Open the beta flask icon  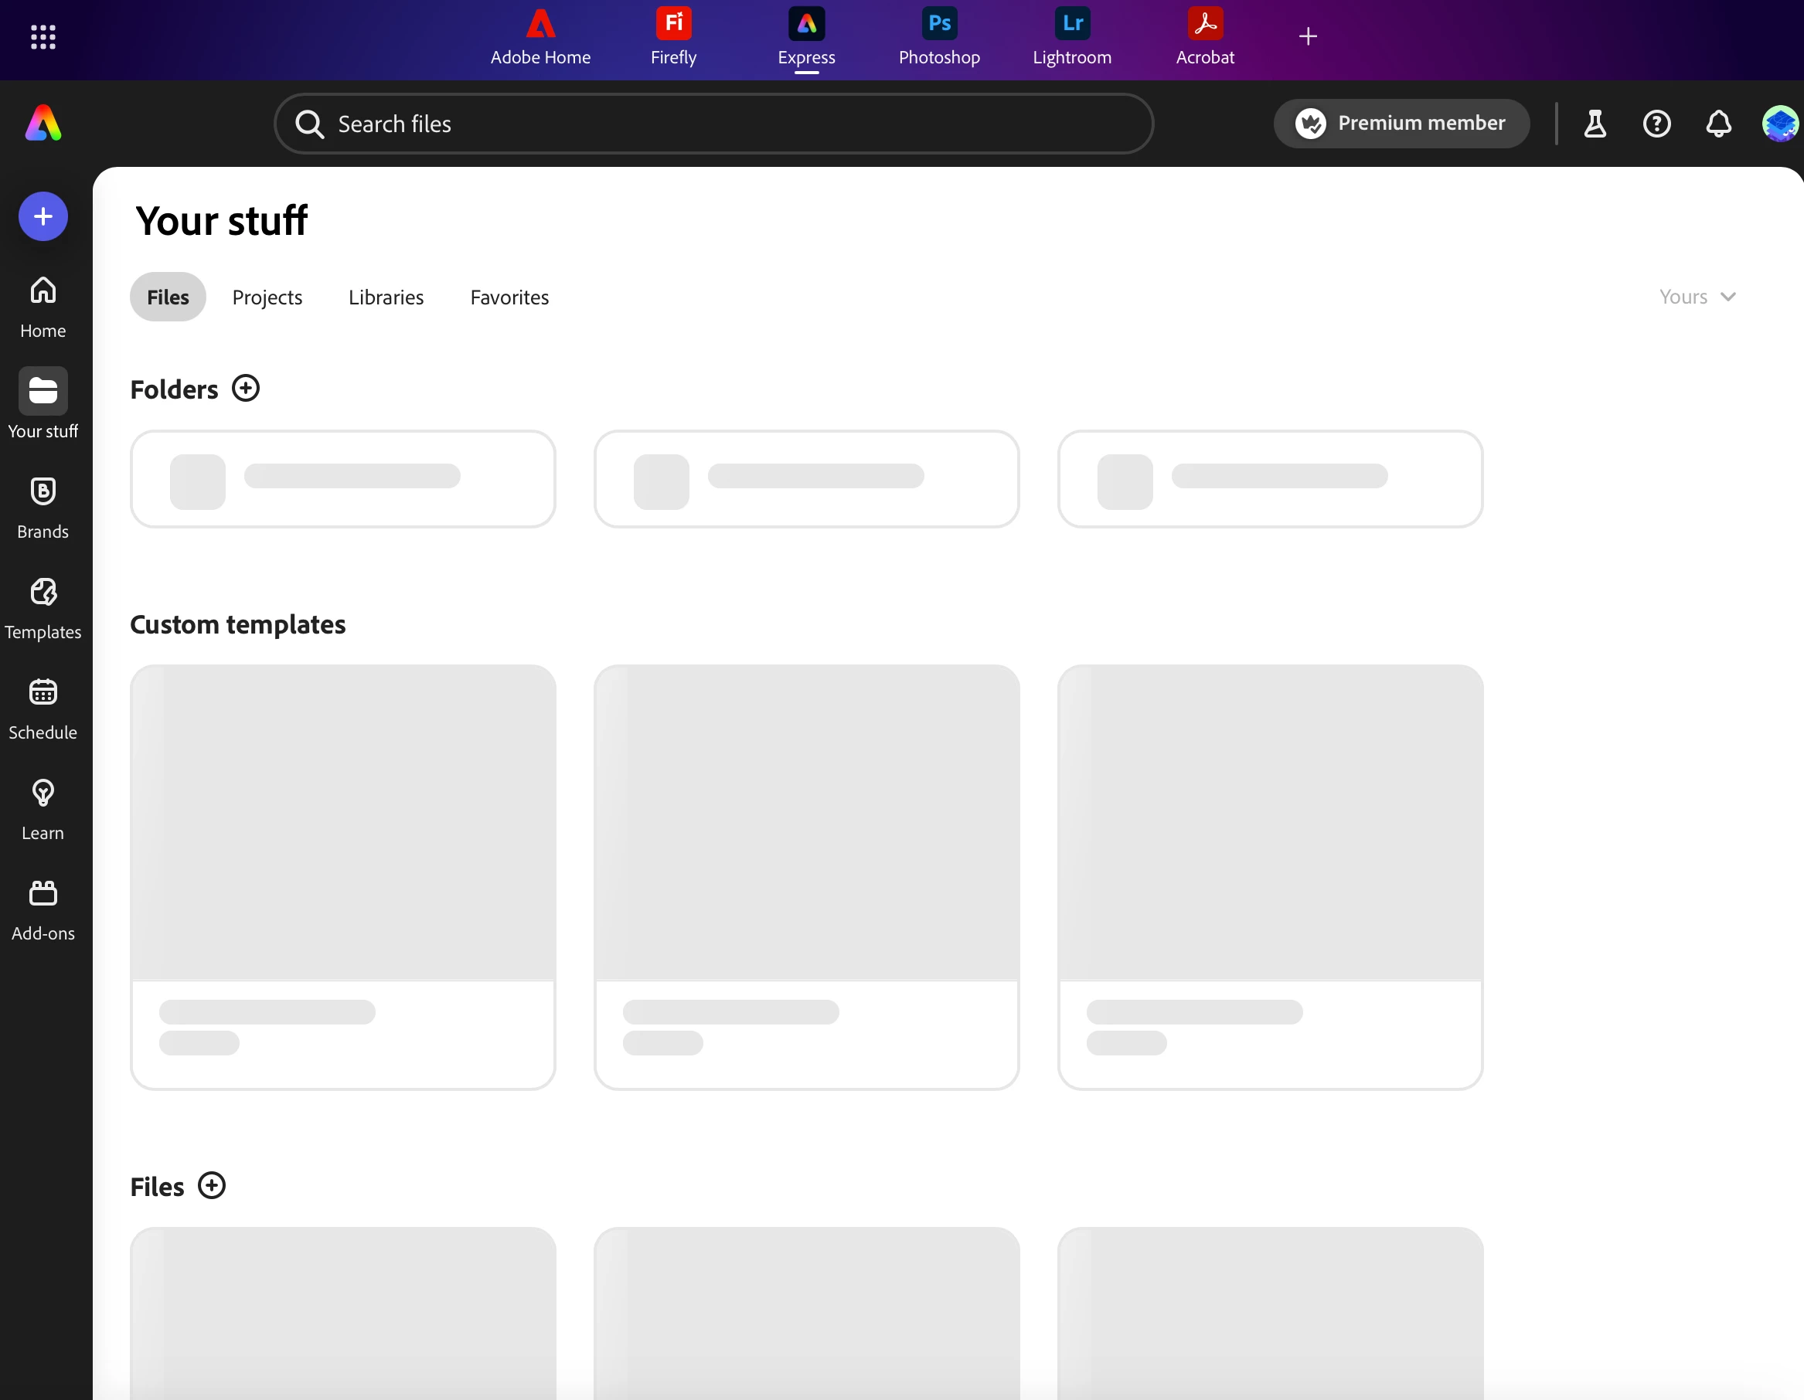coord(1595,124)
